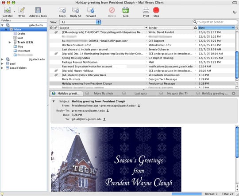The height and width of the screenshot is (196, 239).
Task: Click the activity throbber icon at top right
Action: pyautogui.click(x=235, y=12)
